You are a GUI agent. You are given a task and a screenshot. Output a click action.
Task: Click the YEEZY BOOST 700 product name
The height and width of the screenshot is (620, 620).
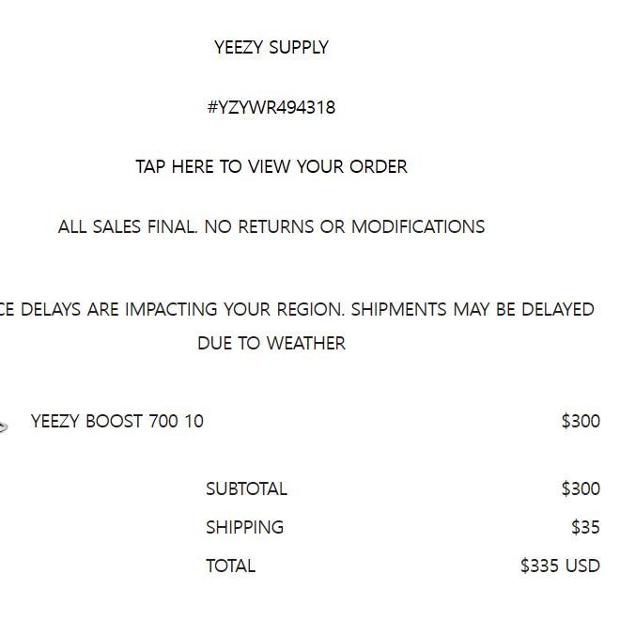click(105, 421)
